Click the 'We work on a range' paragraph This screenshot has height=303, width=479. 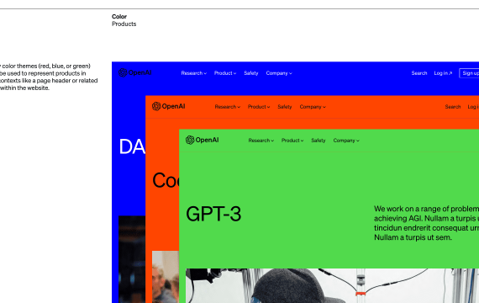(426, 223)
